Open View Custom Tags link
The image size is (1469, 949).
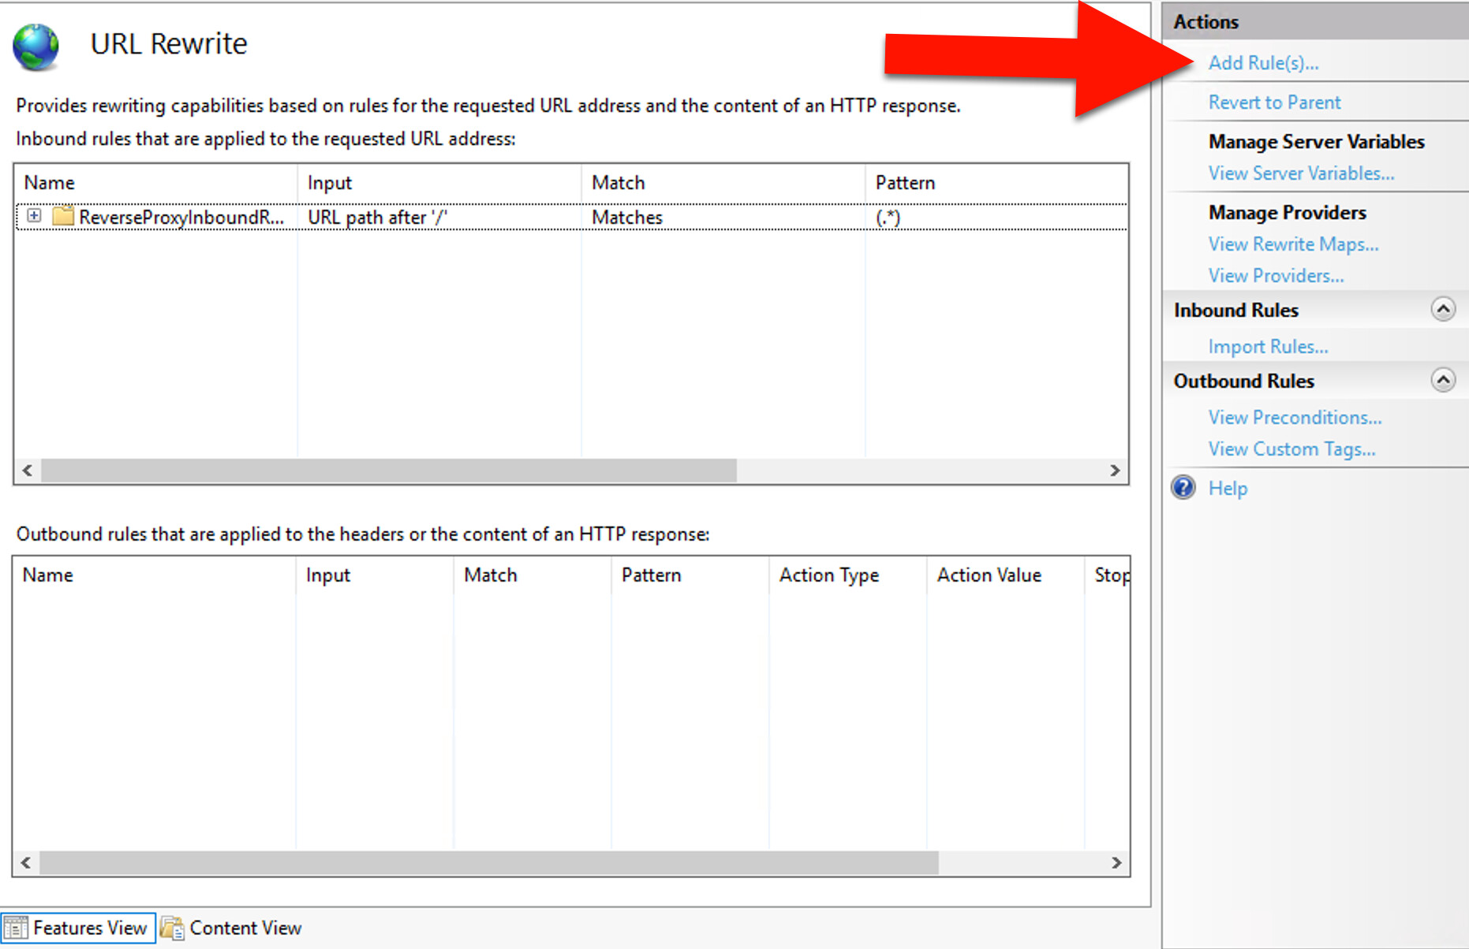click(1291, 449)
